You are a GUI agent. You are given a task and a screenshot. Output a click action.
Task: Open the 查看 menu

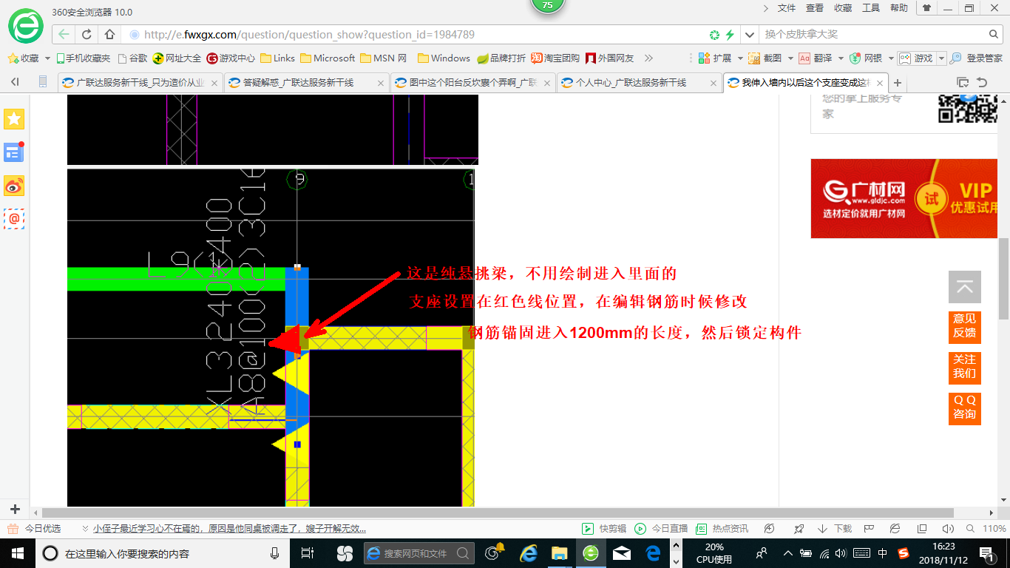coord(815,8)
